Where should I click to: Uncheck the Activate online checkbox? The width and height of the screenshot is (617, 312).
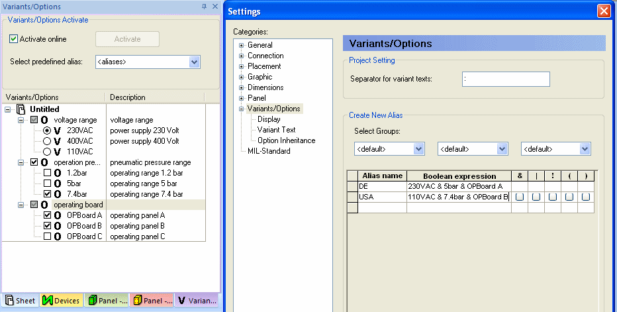(x=13, y=39)
